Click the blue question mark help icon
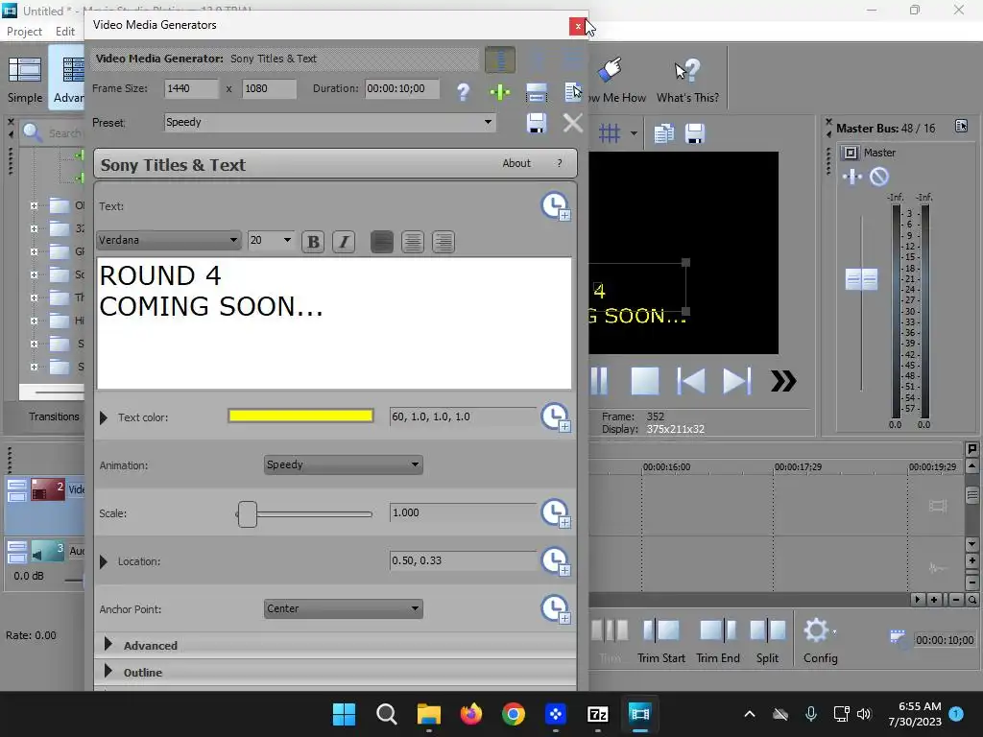 [x=464, y=92]
